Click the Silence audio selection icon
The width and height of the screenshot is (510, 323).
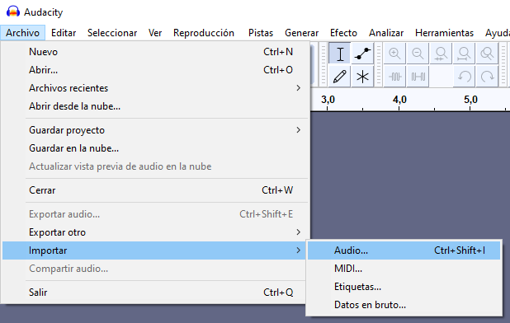(418, 77)
